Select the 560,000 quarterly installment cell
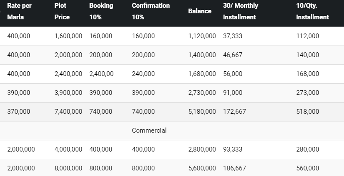The width and height of the screenshot is (344, 176). [x=307, y=168]
